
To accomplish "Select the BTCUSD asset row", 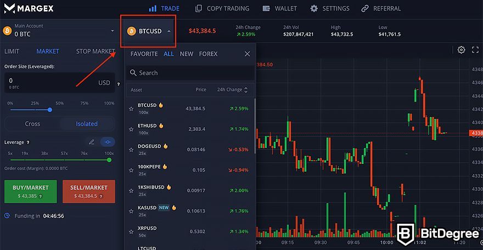I will click(190, 109).
